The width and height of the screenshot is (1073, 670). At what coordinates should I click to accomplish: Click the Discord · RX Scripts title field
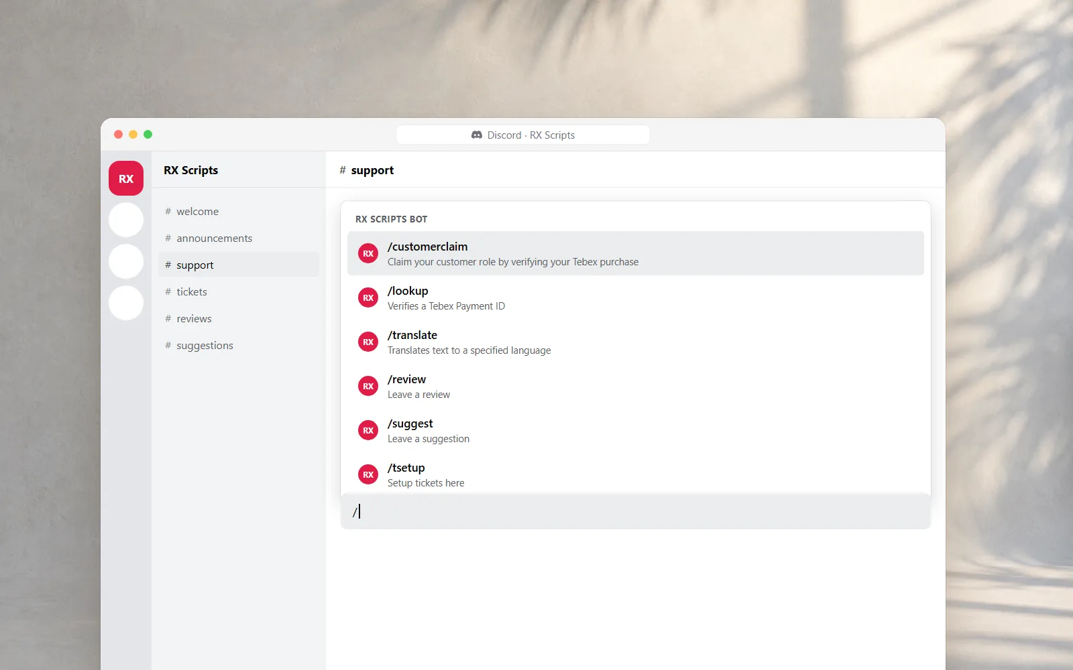523,135
